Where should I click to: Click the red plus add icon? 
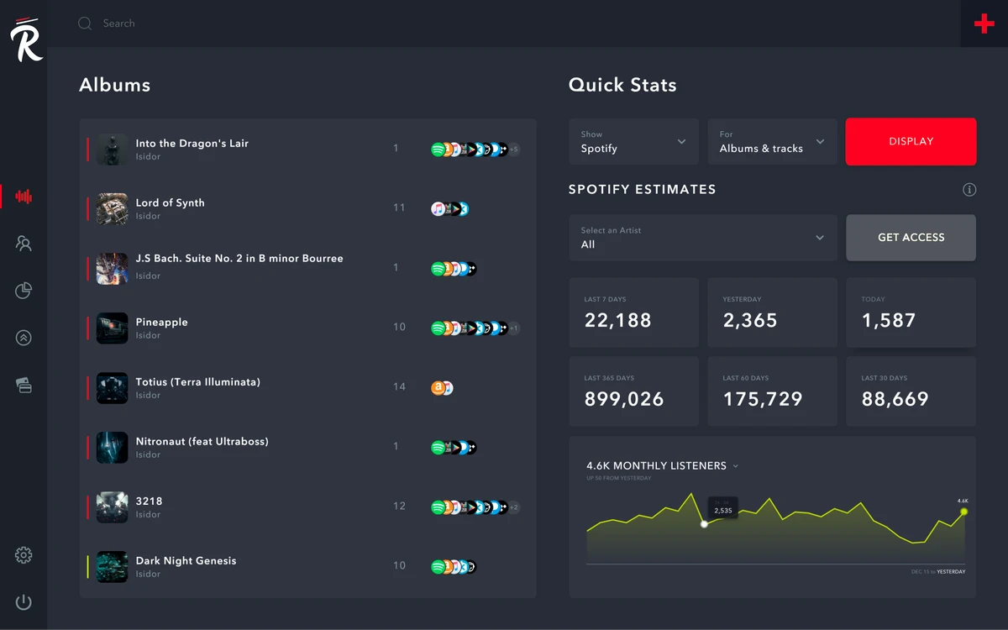point(984,24)
